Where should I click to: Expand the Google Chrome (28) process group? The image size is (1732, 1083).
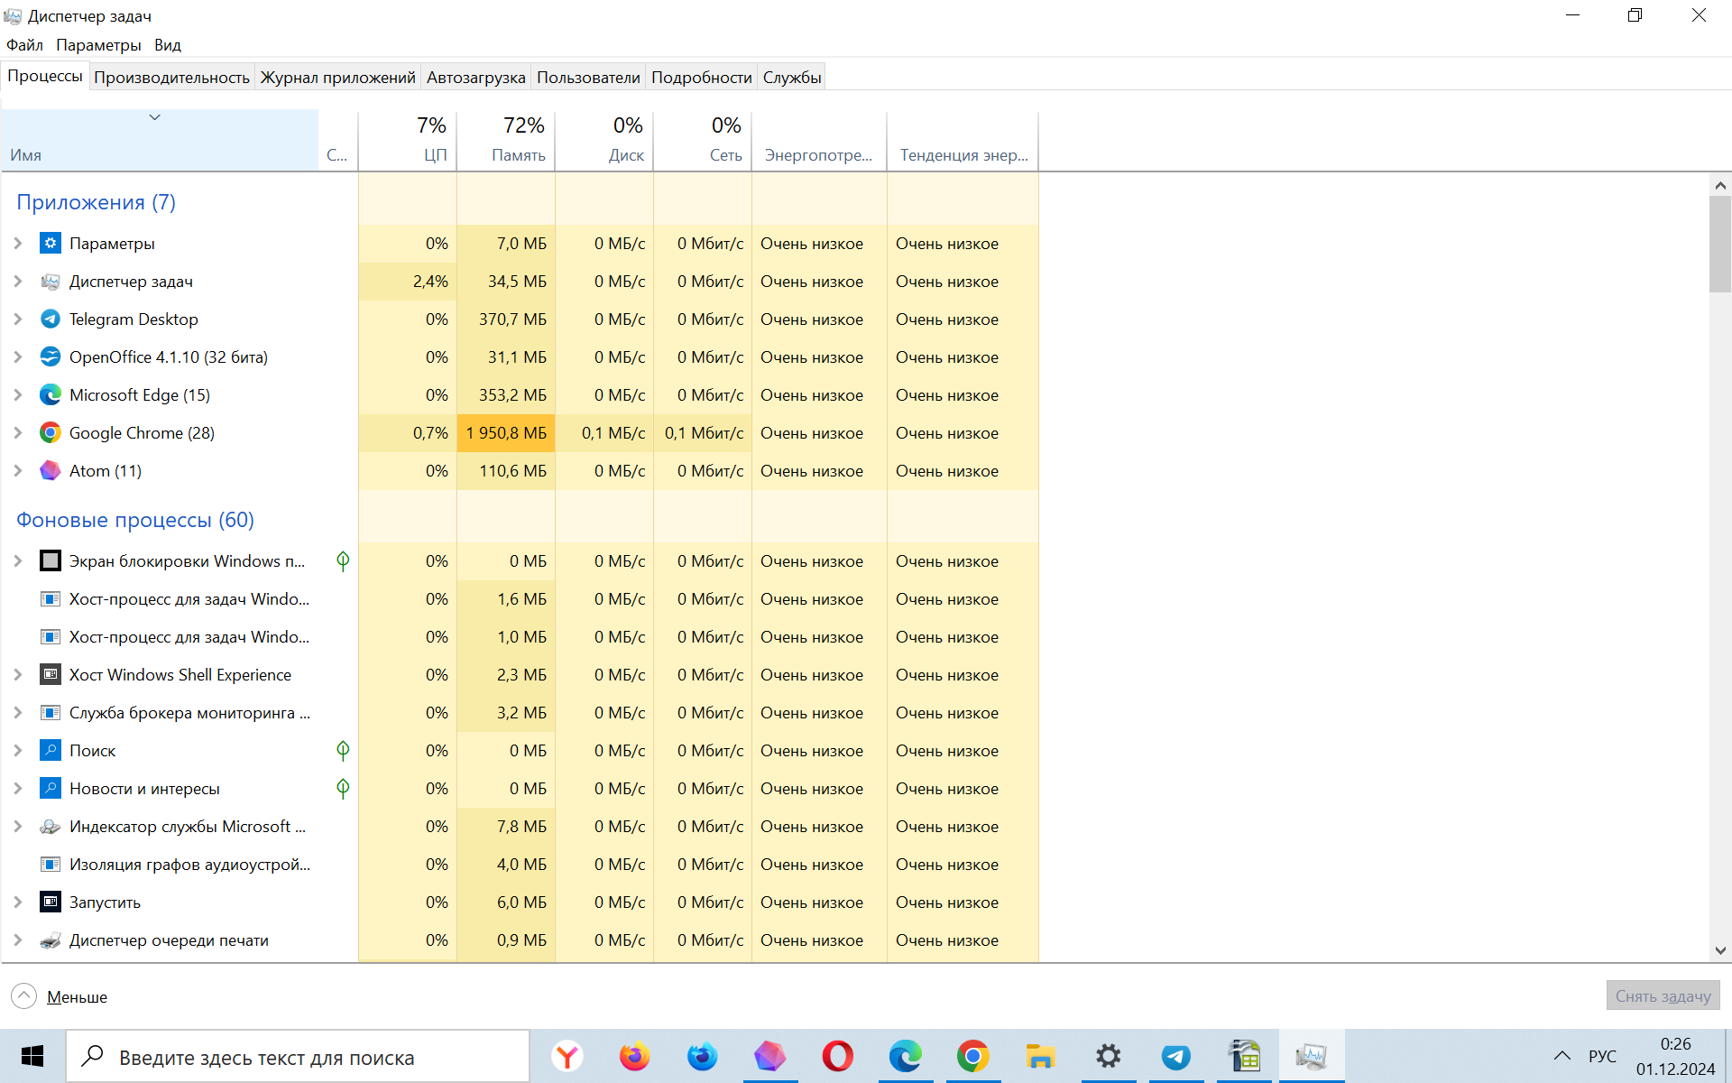pyautogui.click(x=18, y=432)
